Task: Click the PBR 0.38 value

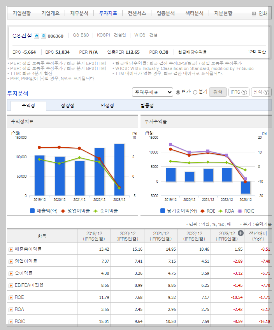Action: pos(163,52)
